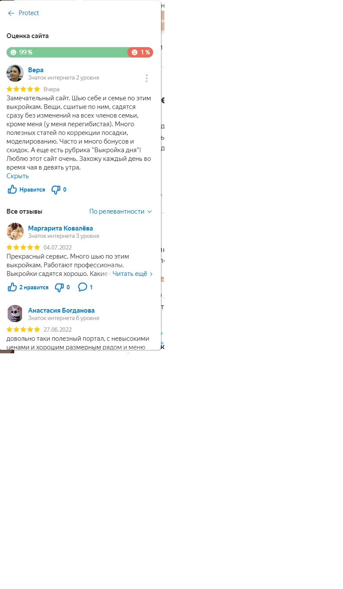343x589 pixels.
Task: Open Анастасия Богданова's profile link
Action: click(61, 311)
